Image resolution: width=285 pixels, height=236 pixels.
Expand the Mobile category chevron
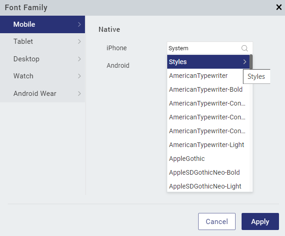point(79,24)
